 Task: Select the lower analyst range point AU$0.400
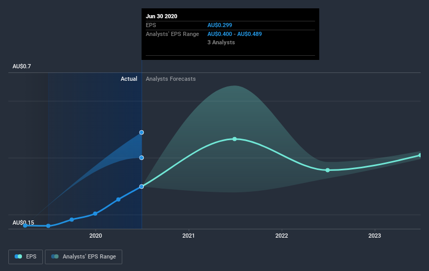coord(142,158)
